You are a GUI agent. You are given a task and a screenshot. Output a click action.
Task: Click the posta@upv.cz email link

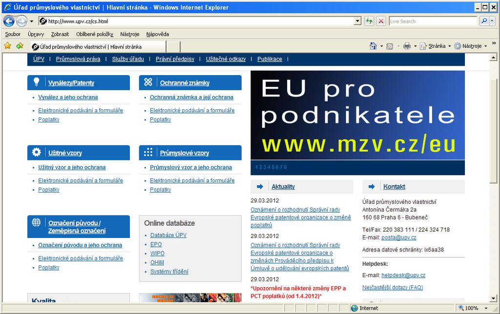click(399, 237)
